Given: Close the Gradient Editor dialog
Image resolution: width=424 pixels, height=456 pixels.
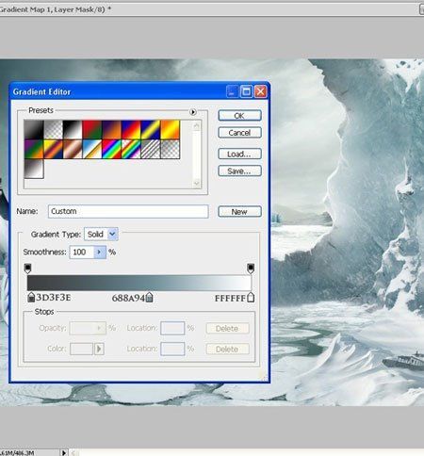Looking at the screenshot, I should click(x=261, y=91).
